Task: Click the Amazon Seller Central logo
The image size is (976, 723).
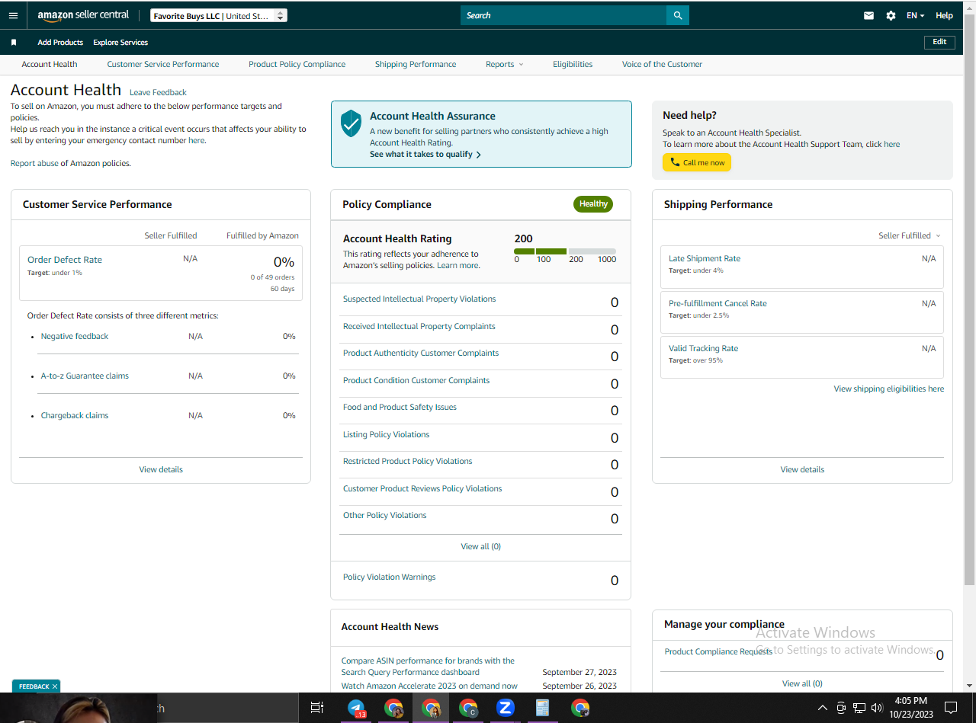Action: [x=83, y=15]
